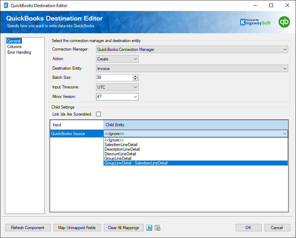Minimize the editor window
Screen dimensions: 296x238
(255, 5)
